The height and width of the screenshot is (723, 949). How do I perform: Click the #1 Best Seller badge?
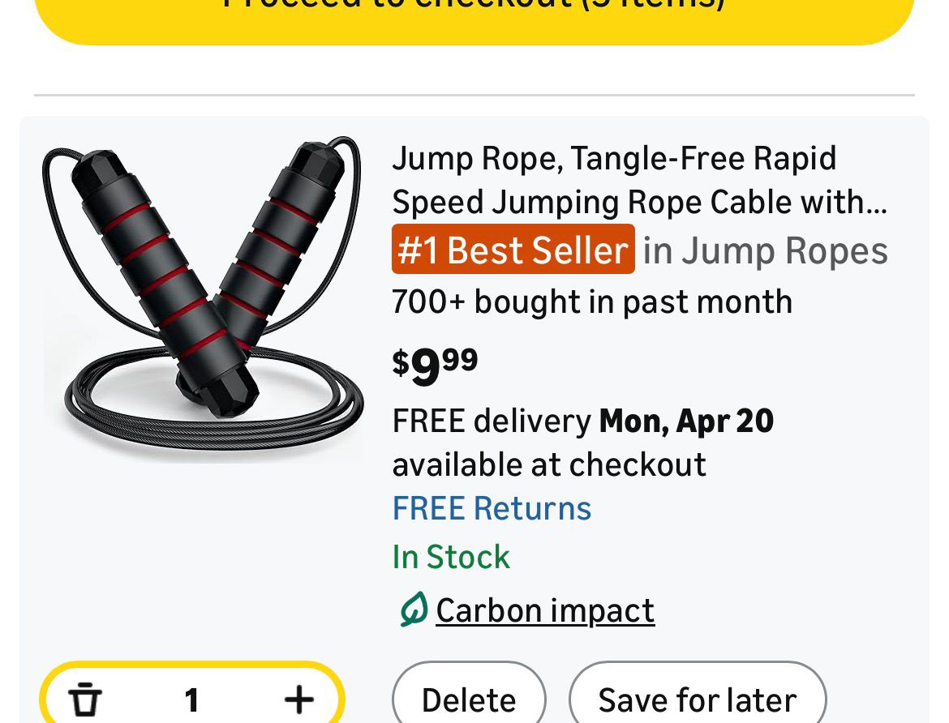(513, 250)
